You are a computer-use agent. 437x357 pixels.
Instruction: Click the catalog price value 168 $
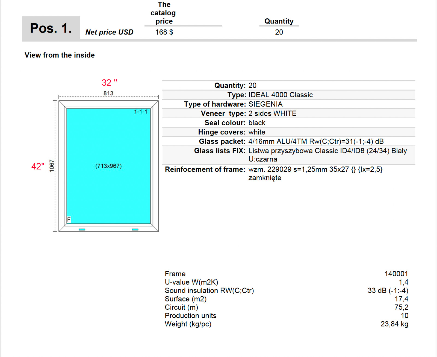click(164, 32)
